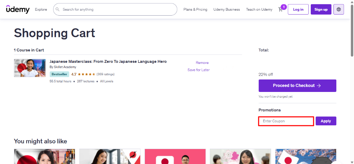Click the Sign up button

[321, 9]
